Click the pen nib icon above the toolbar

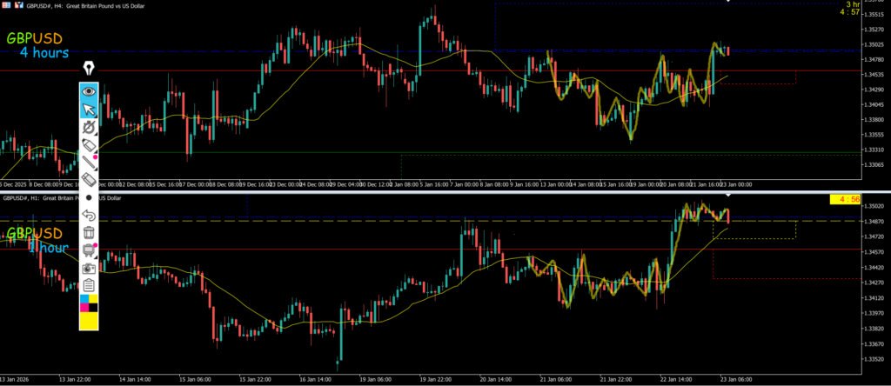(88, 68)
